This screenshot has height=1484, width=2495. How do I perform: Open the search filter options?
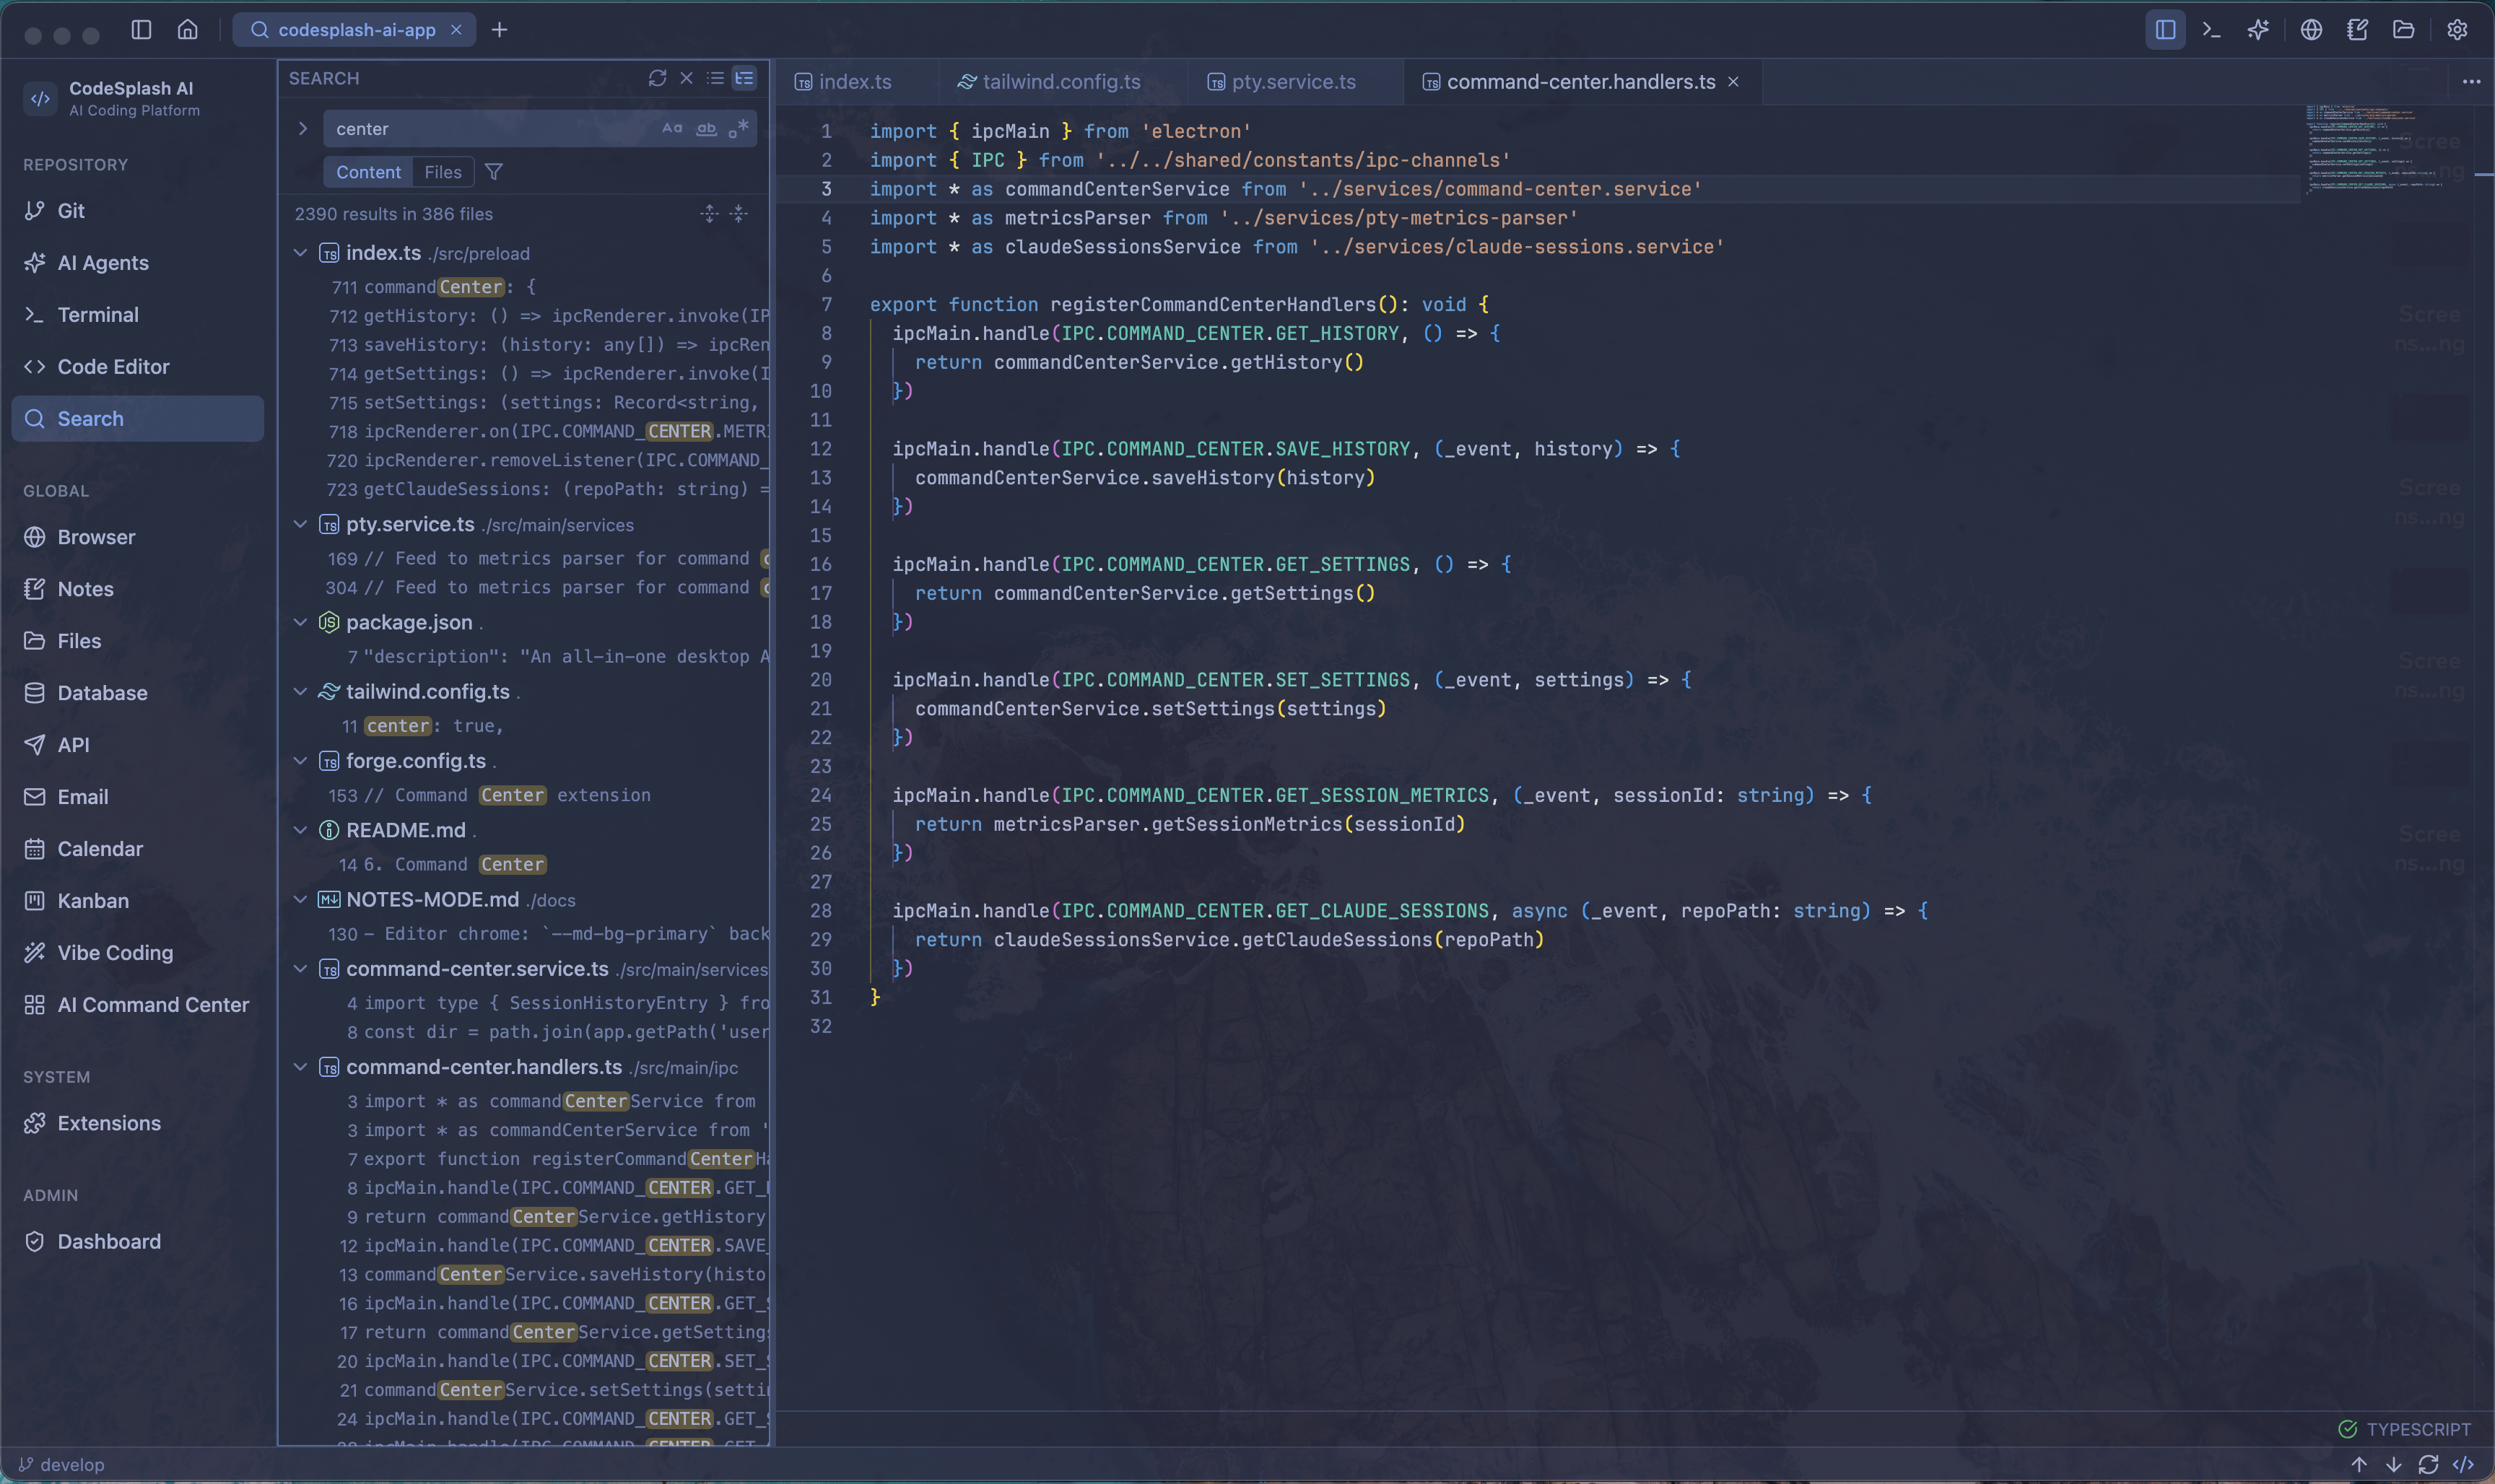point(493,171)
